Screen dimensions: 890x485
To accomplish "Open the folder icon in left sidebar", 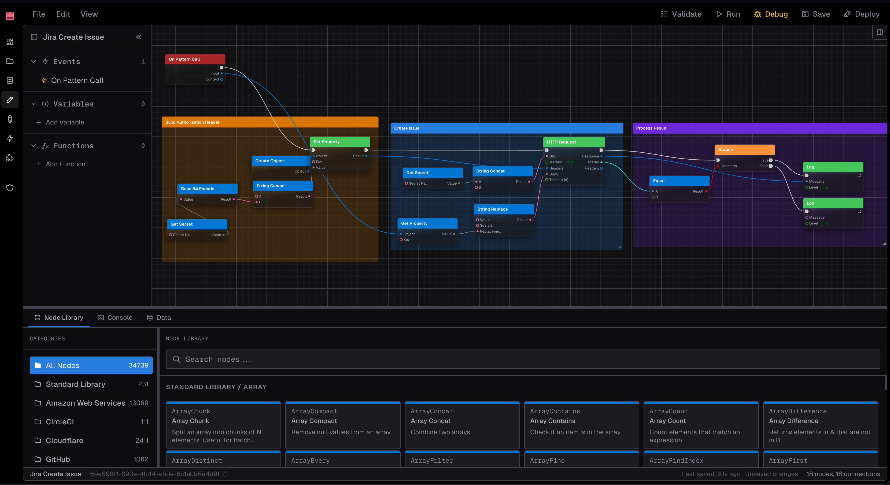I will (x=10, y=61).
